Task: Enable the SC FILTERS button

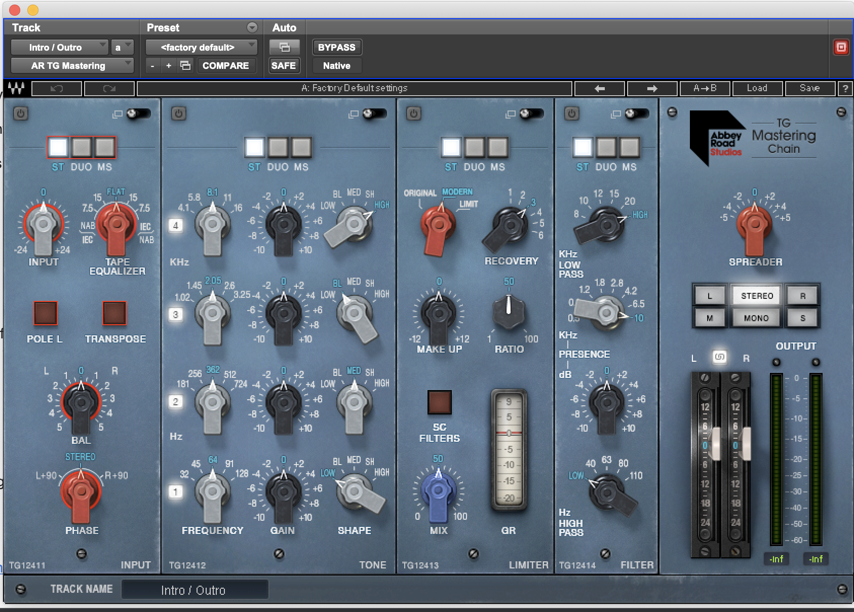Action: [x=440, y=402]
